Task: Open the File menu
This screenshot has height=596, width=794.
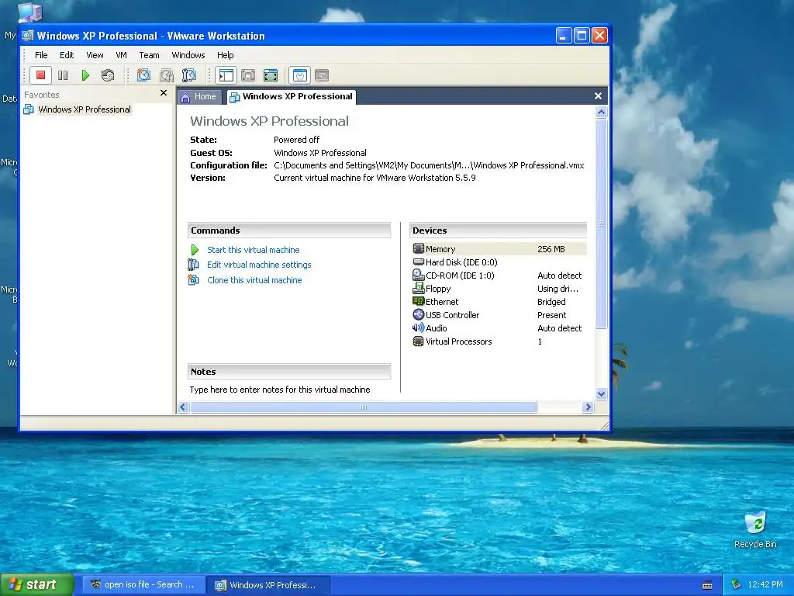Action: (x=41, y=55)
